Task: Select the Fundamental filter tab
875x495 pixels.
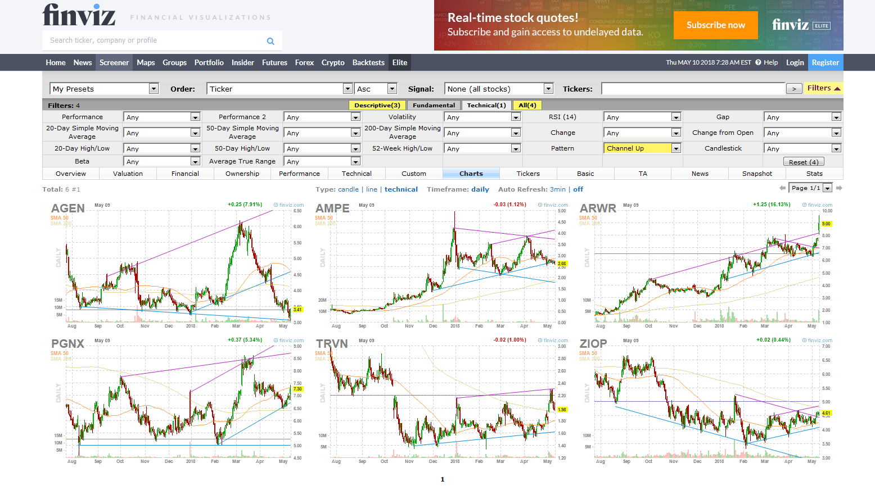Action: point(434,105)
